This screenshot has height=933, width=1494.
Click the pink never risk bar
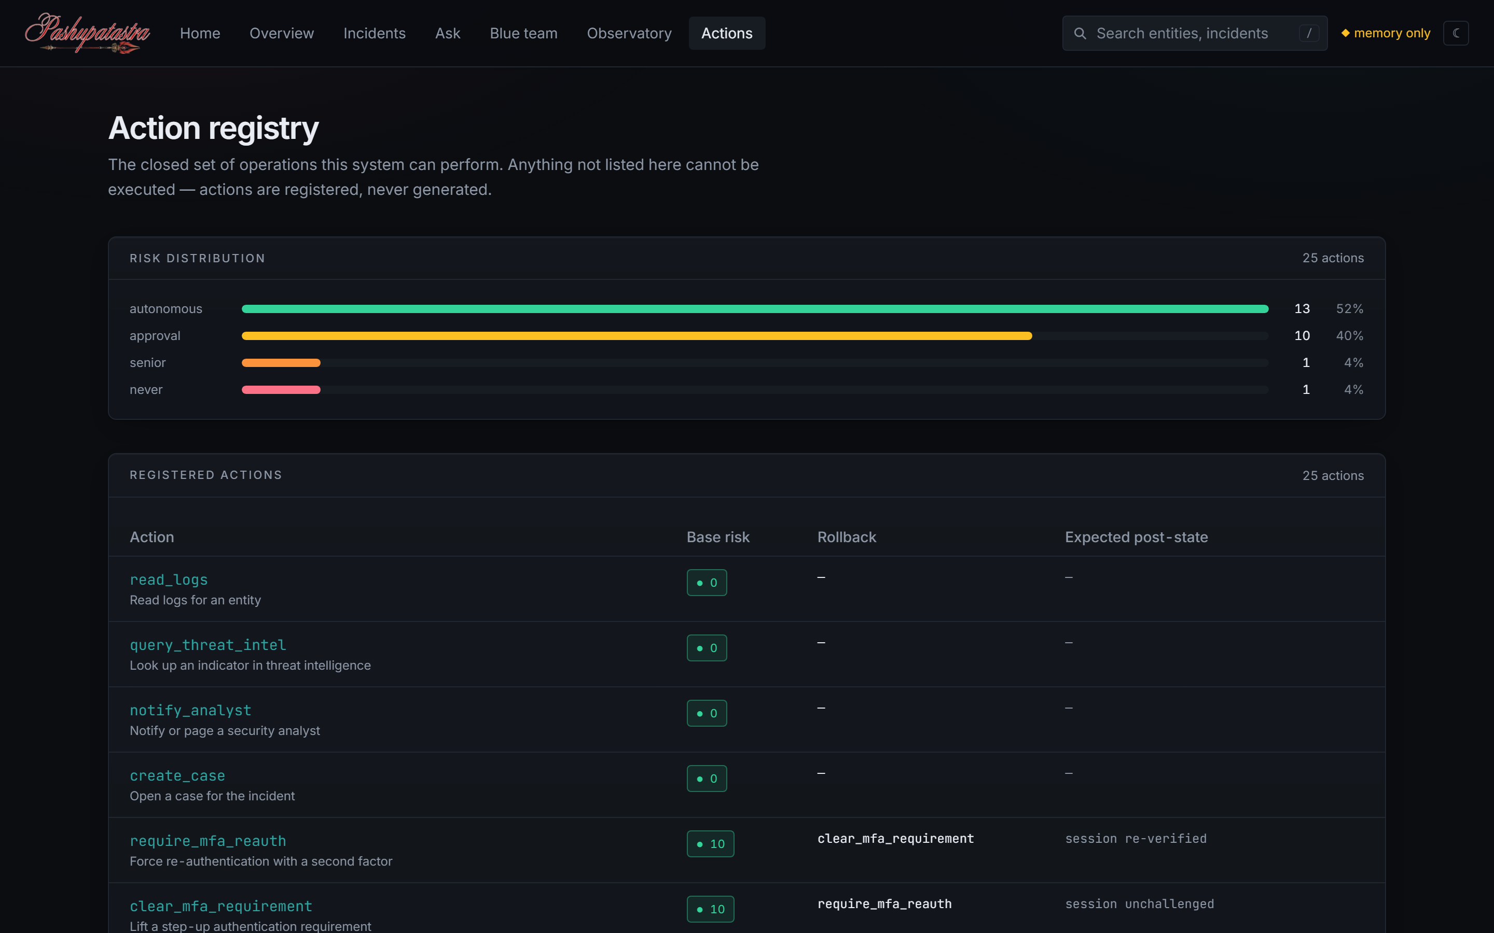click(x=281, y=390)
